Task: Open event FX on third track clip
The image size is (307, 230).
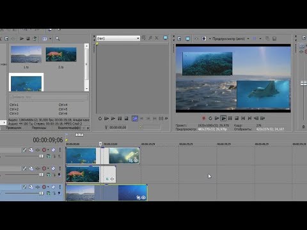Action: 143,197
